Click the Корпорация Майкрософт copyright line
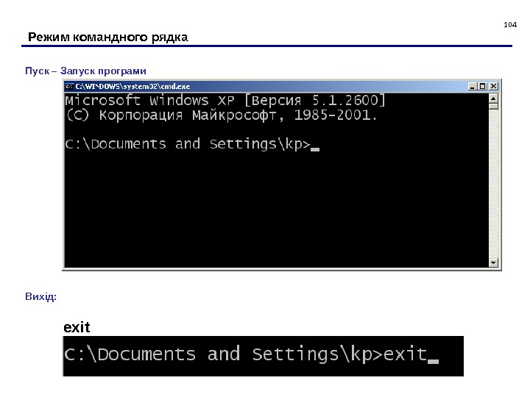 click(x=222, y=115)
